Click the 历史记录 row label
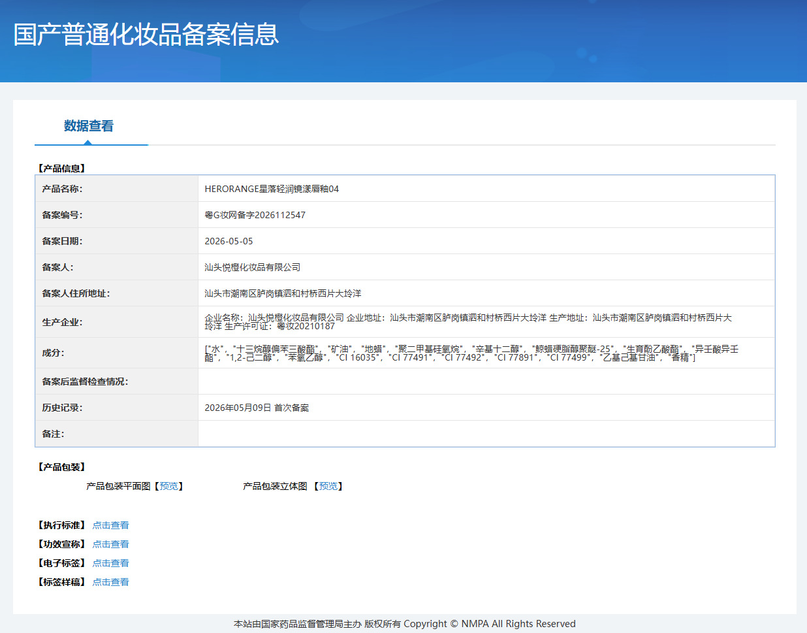Viewport: 807px width, 633px height. pyautogui.click(x=62, y=408)
